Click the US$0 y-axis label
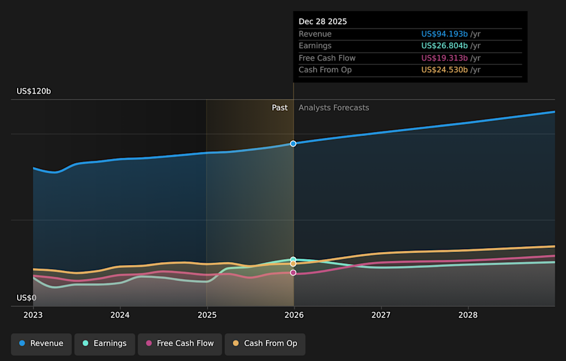The image size is (566, 361). point(26,298)
